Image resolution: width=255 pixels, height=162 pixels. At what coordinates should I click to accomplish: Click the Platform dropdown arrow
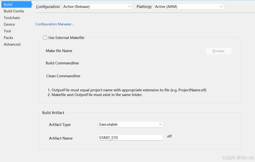[x=221, y=6]
